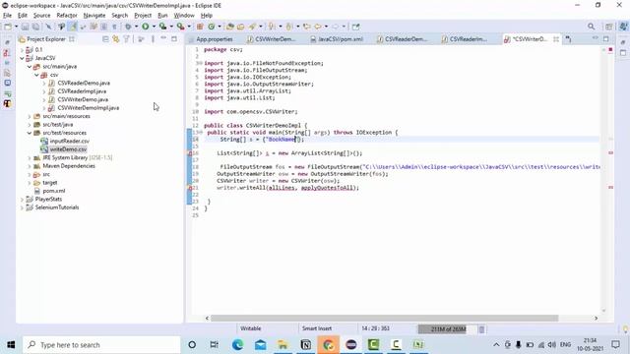Viewport: 630px width, 354px height.
Task: Run garbage collector trash icon
Action: point(481,329)
